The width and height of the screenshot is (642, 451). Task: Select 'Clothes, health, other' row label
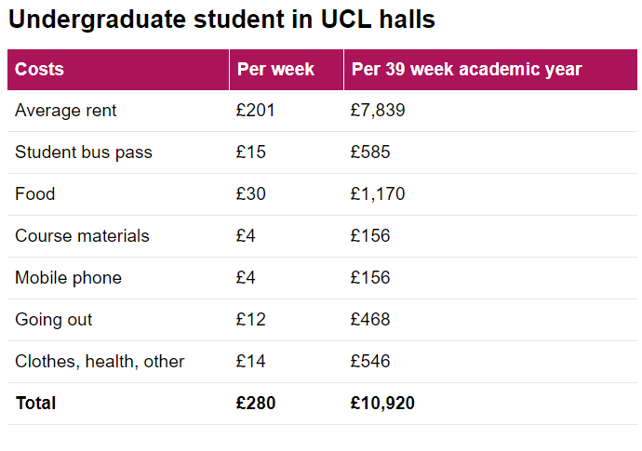point(100,362)
